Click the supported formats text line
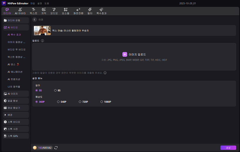The width and height of the screenshot is (240, 152). [134, 60]
